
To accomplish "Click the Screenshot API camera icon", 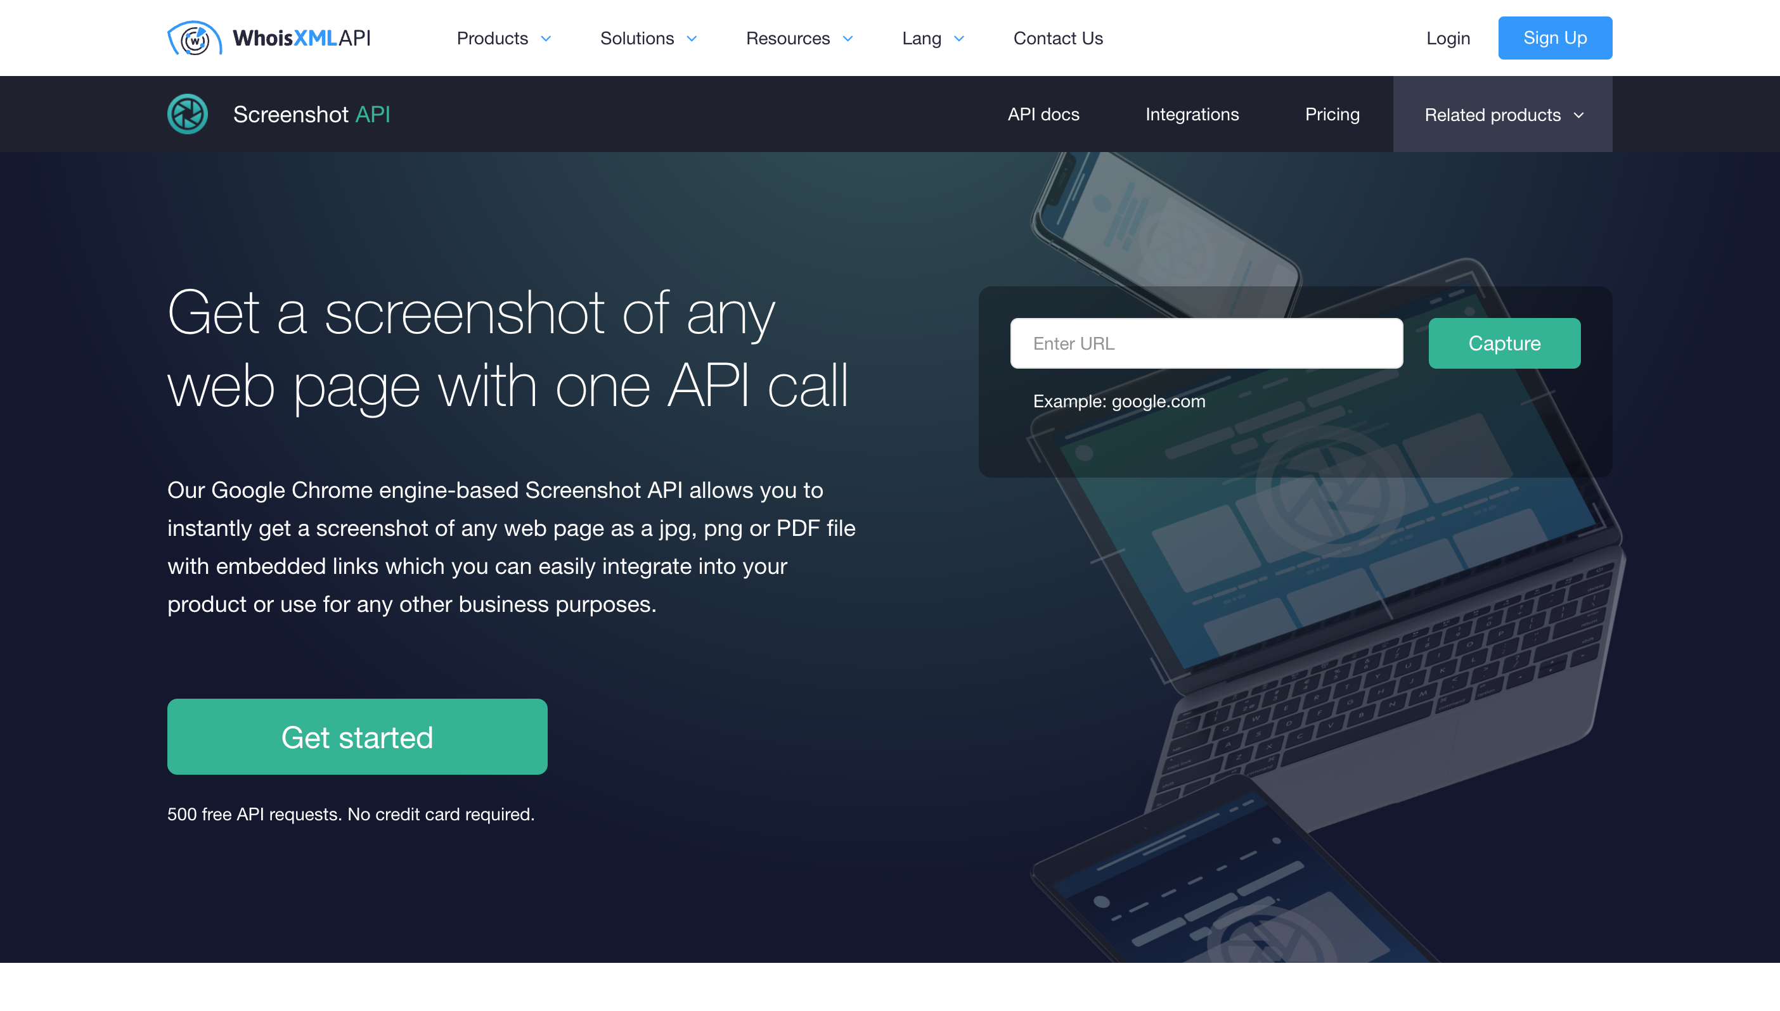I will pos(188,113).
